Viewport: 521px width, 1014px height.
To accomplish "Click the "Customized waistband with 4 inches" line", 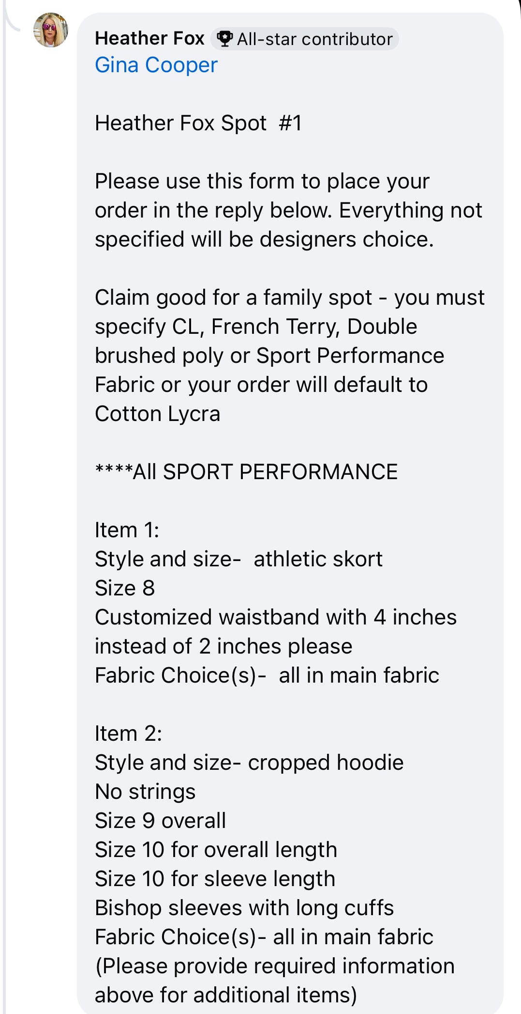I will point(275,617).
